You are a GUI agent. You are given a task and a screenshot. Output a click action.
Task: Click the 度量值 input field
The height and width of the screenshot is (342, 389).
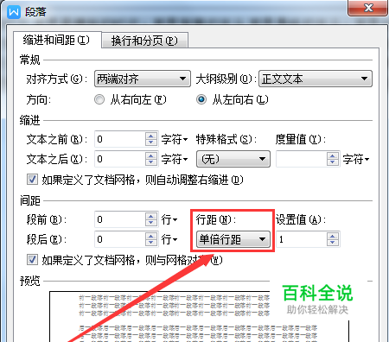(x=301, y=159)
